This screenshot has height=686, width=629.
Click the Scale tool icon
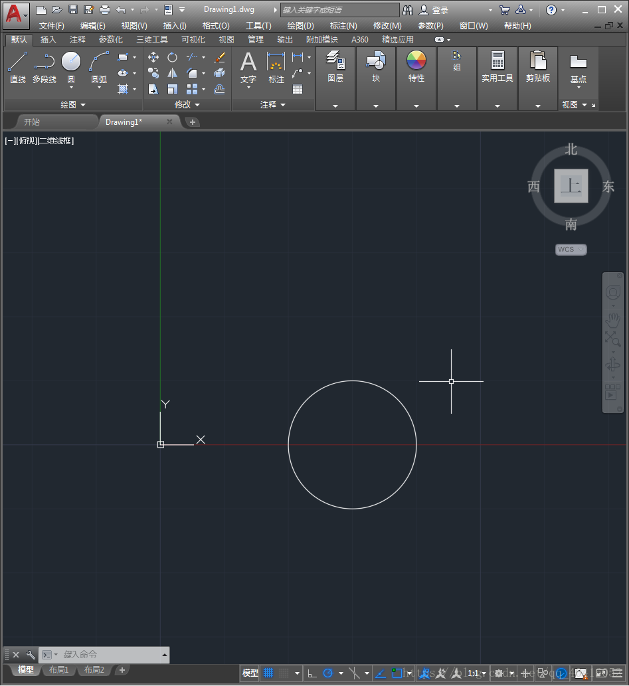click(173, 89)
